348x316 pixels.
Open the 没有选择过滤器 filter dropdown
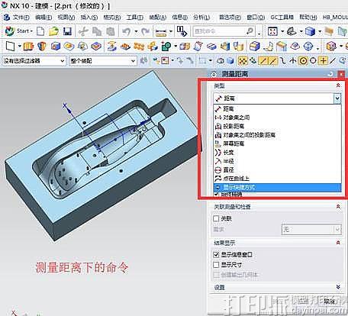point(34,61)
